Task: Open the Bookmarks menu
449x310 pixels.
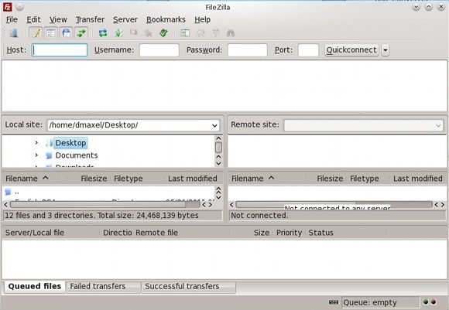Action: (x=166, y=19)
